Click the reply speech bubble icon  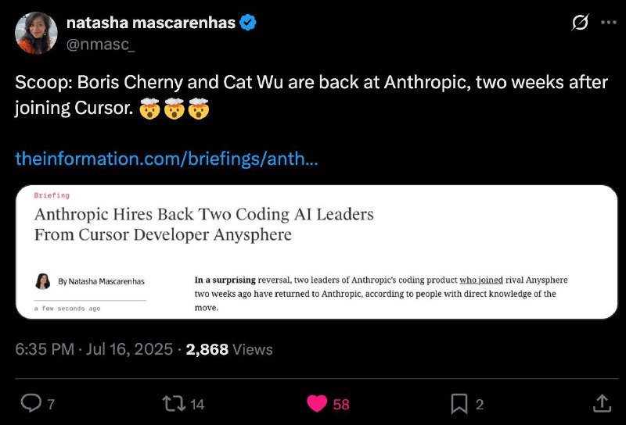31,403
